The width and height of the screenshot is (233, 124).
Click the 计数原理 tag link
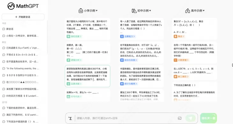(181, 60)
